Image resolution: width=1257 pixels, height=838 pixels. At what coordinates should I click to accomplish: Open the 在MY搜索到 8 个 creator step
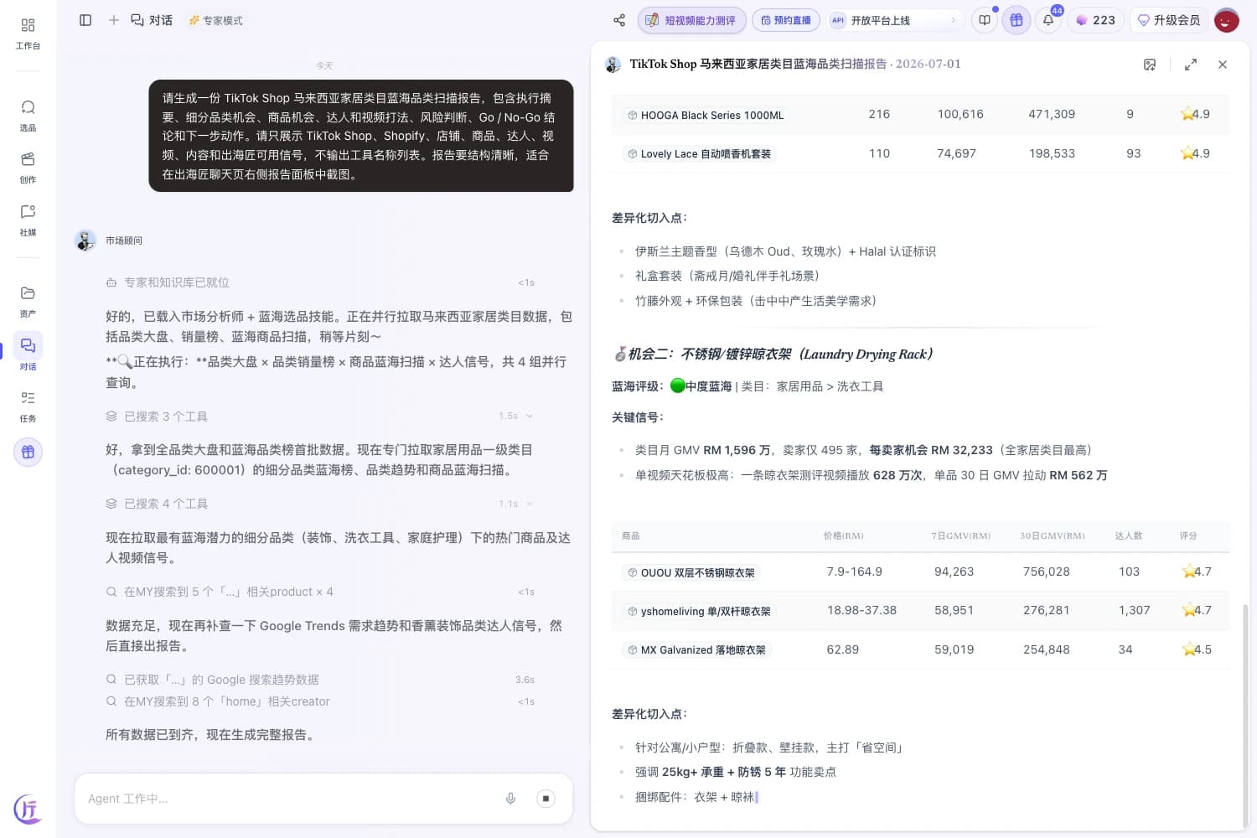point(319,701)
